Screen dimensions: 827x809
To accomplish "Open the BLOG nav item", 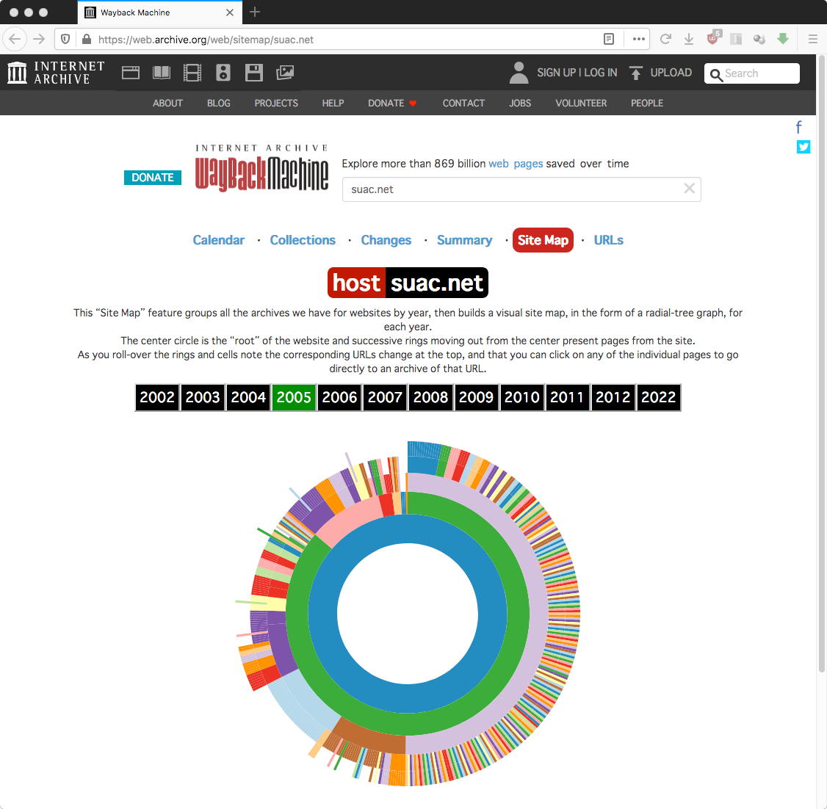I will (218, 104).
